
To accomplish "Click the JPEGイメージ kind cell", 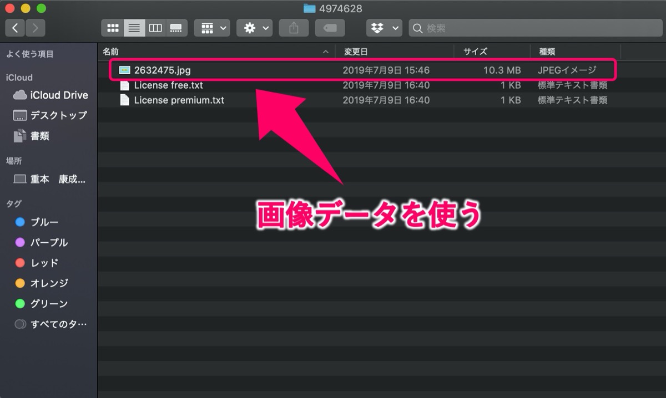I will (x=567, y=70).
